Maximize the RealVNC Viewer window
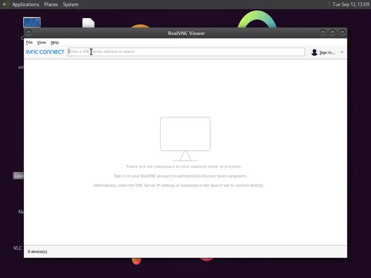 click(333, 32)
